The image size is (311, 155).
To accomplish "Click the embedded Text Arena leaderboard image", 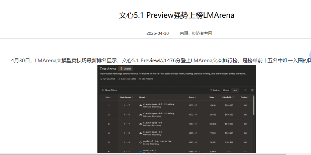I will [x=177, y=109].
